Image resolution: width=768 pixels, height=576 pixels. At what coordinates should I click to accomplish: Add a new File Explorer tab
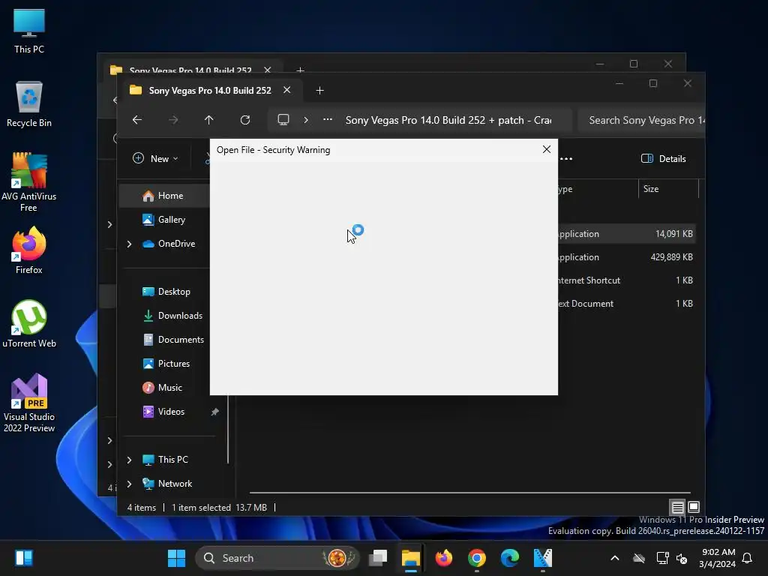319,91
